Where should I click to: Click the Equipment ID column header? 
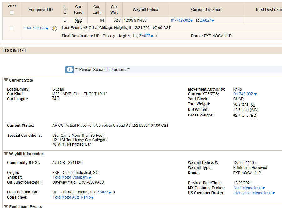[40, 10]
